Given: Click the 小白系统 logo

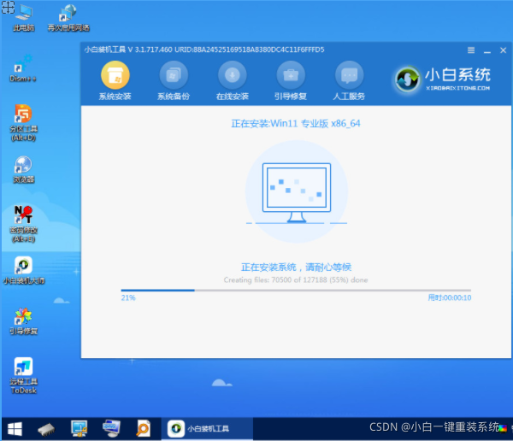Looking at the screenshot, I should 443,79.
